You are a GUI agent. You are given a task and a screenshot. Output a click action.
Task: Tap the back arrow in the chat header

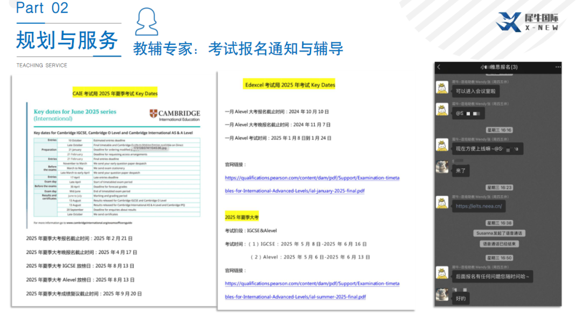point(439,67)
